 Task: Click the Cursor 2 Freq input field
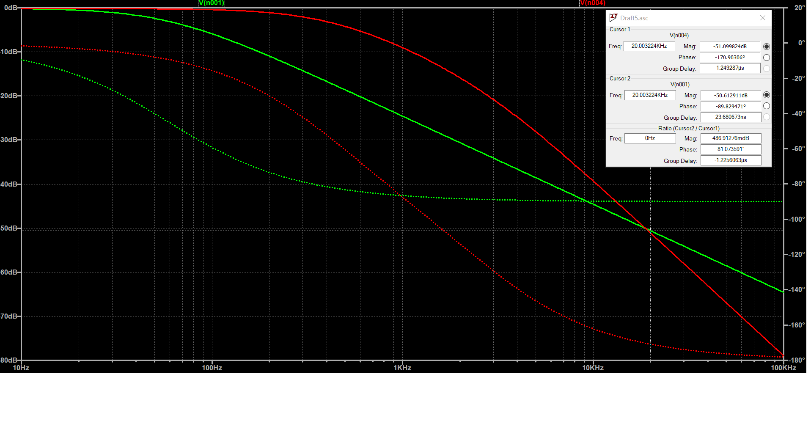650,95
